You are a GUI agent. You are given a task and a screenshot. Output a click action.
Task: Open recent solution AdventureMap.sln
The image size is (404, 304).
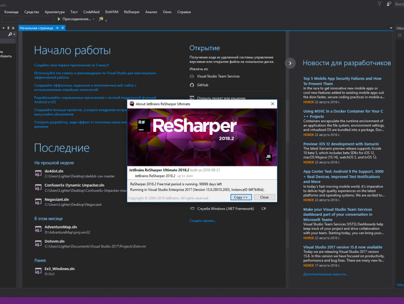(x=60, y=227)
